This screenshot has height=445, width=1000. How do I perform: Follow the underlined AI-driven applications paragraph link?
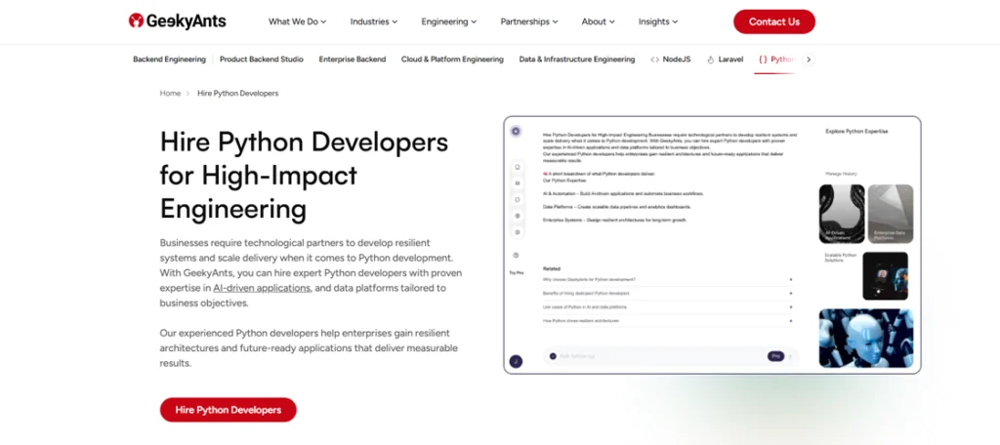coord(262,288)
